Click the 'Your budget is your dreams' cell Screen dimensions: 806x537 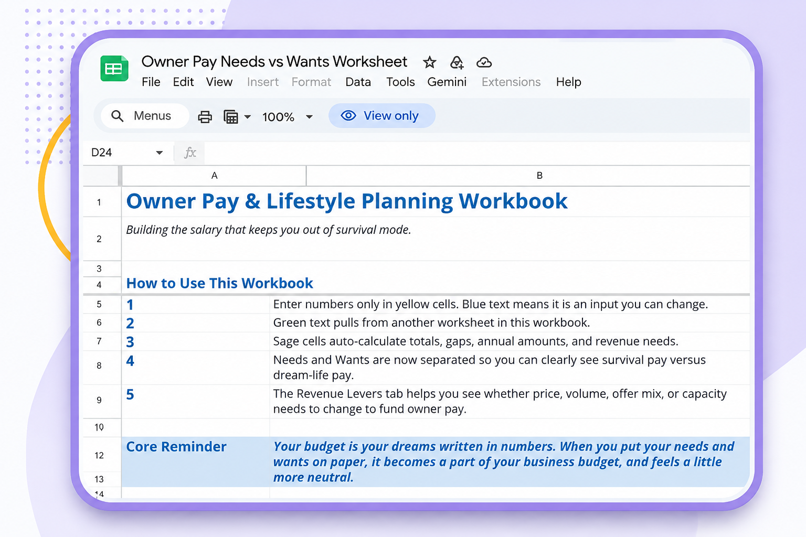pos(510,461)
